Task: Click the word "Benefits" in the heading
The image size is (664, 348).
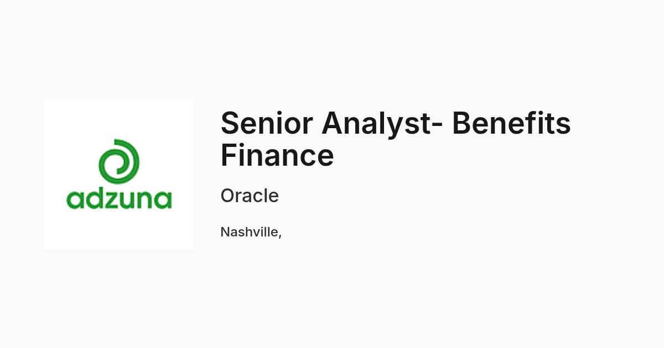Action: coord(511,123)
